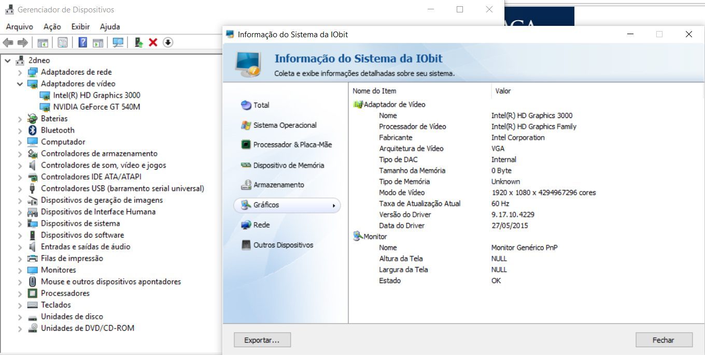Open the Properties toolbar icon in Device Manager
The height and width of the screenshot is (355, 705).
tap(63, 42)
